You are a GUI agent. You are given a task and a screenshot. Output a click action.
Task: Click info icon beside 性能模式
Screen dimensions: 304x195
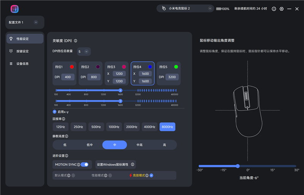106,175
